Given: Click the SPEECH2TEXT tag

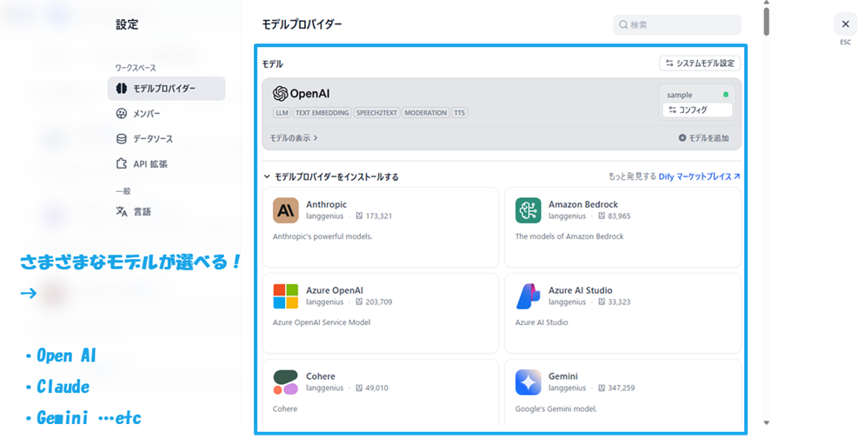Looking at the screenshot, I should (377, 113).
